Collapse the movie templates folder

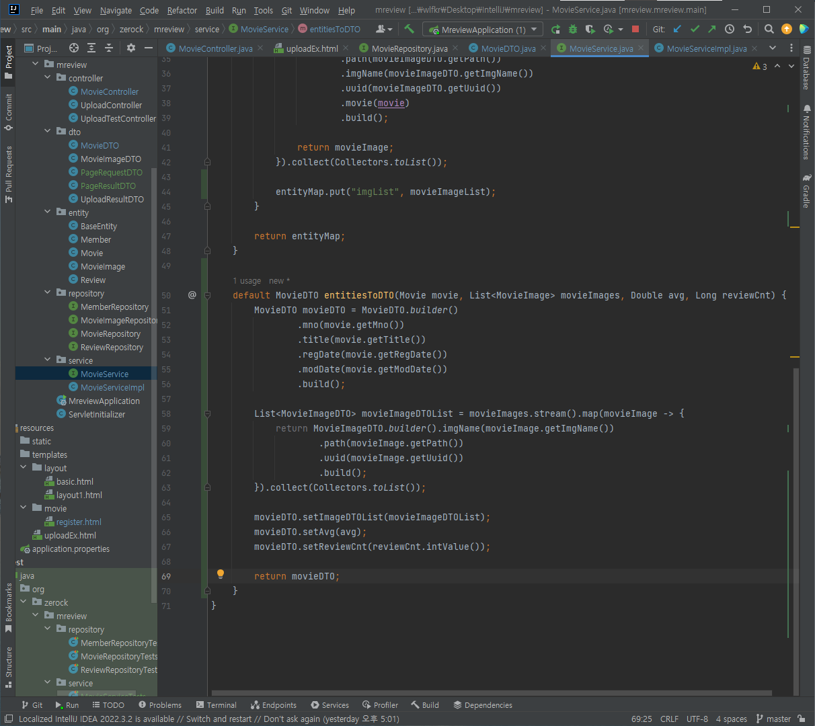click(x=24, y=508)
